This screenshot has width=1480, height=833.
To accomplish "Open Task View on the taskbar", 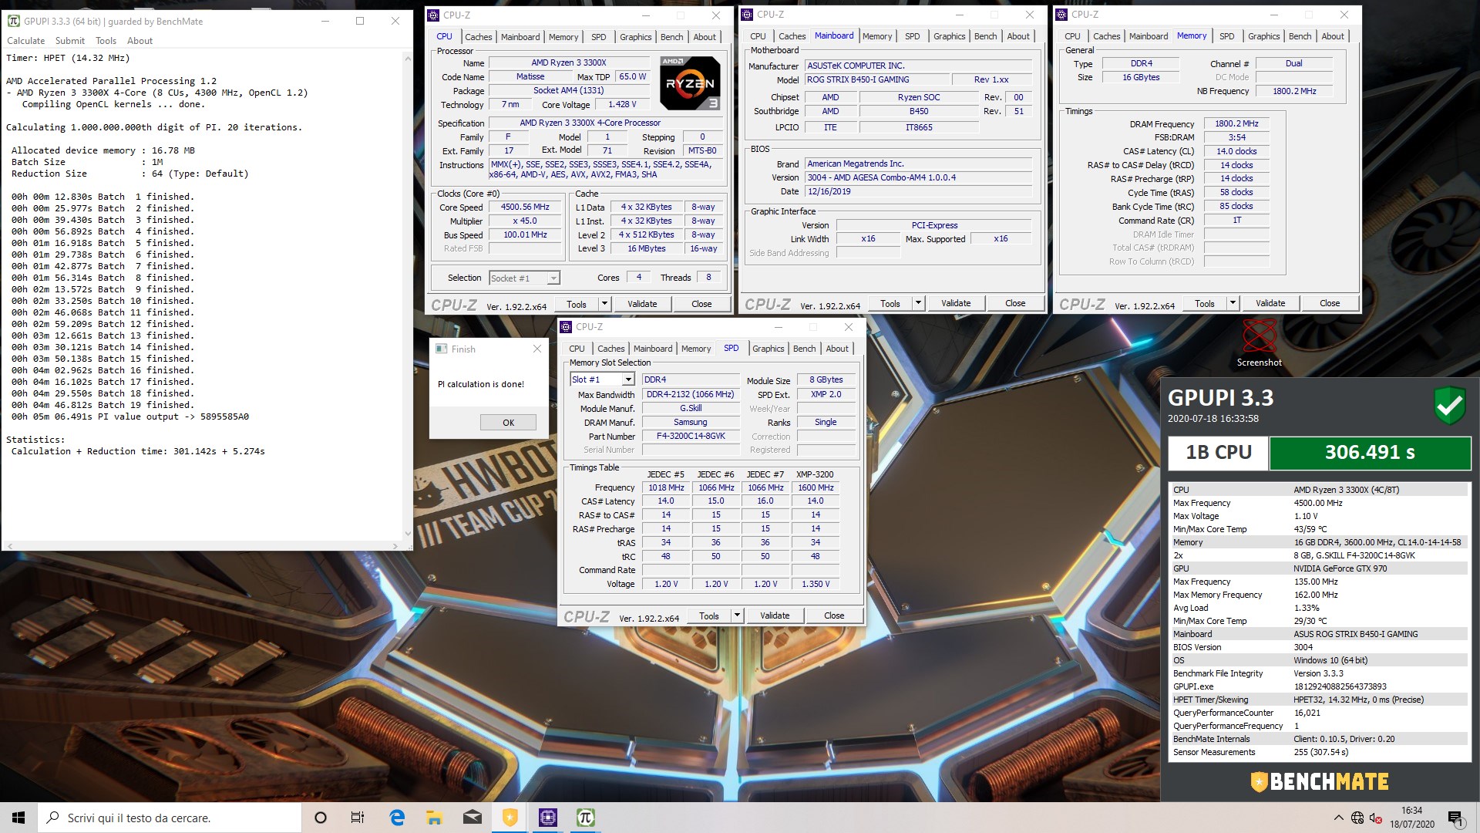I will [358, 818].
